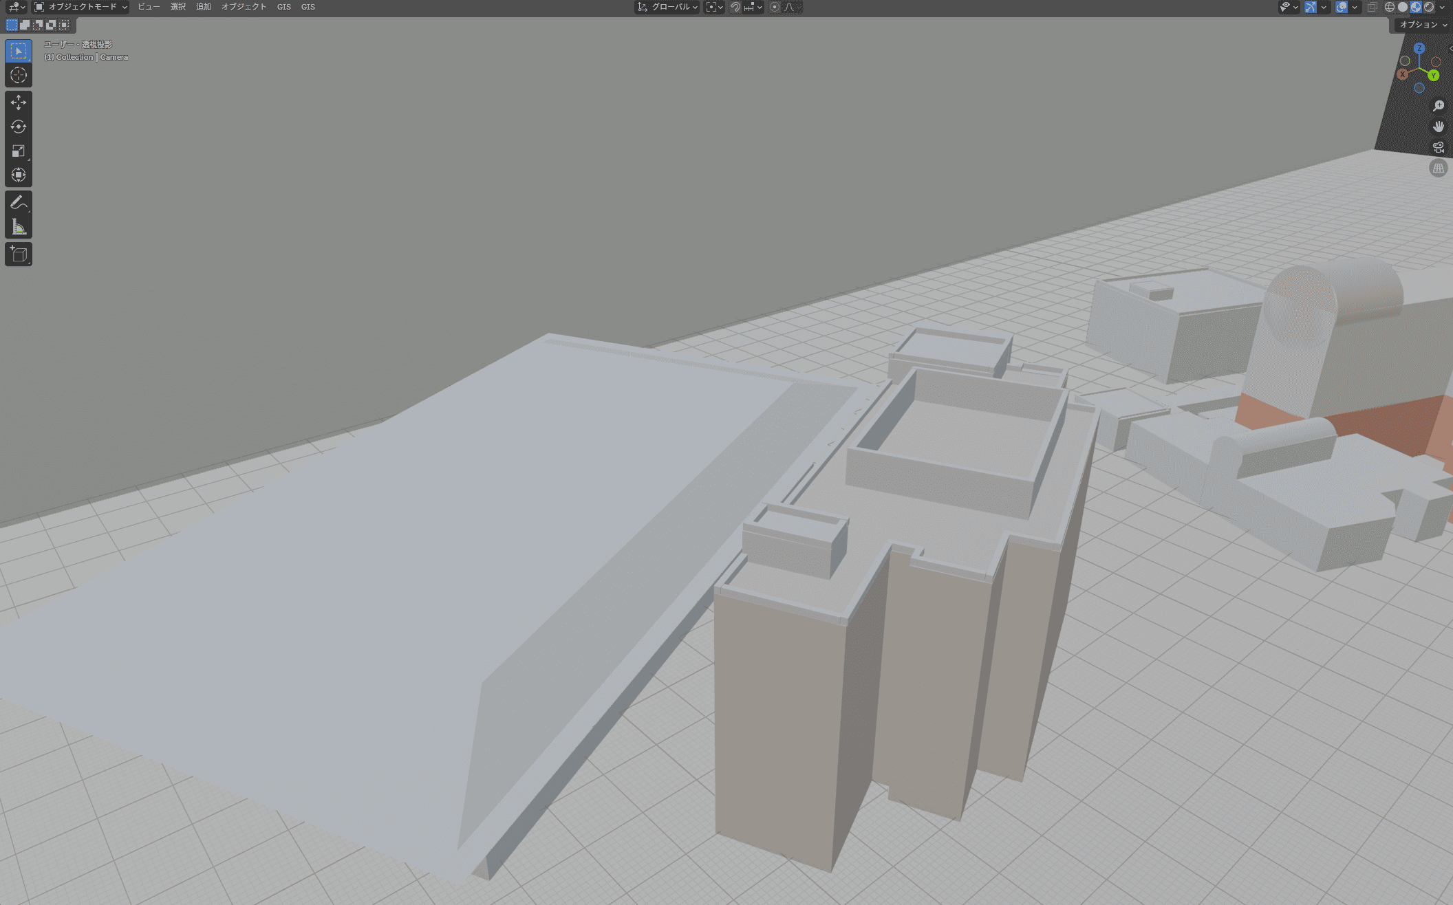The image size is (1453, 905).
Task: Activate the Annotate pencil tool
Action: (19, 202)
